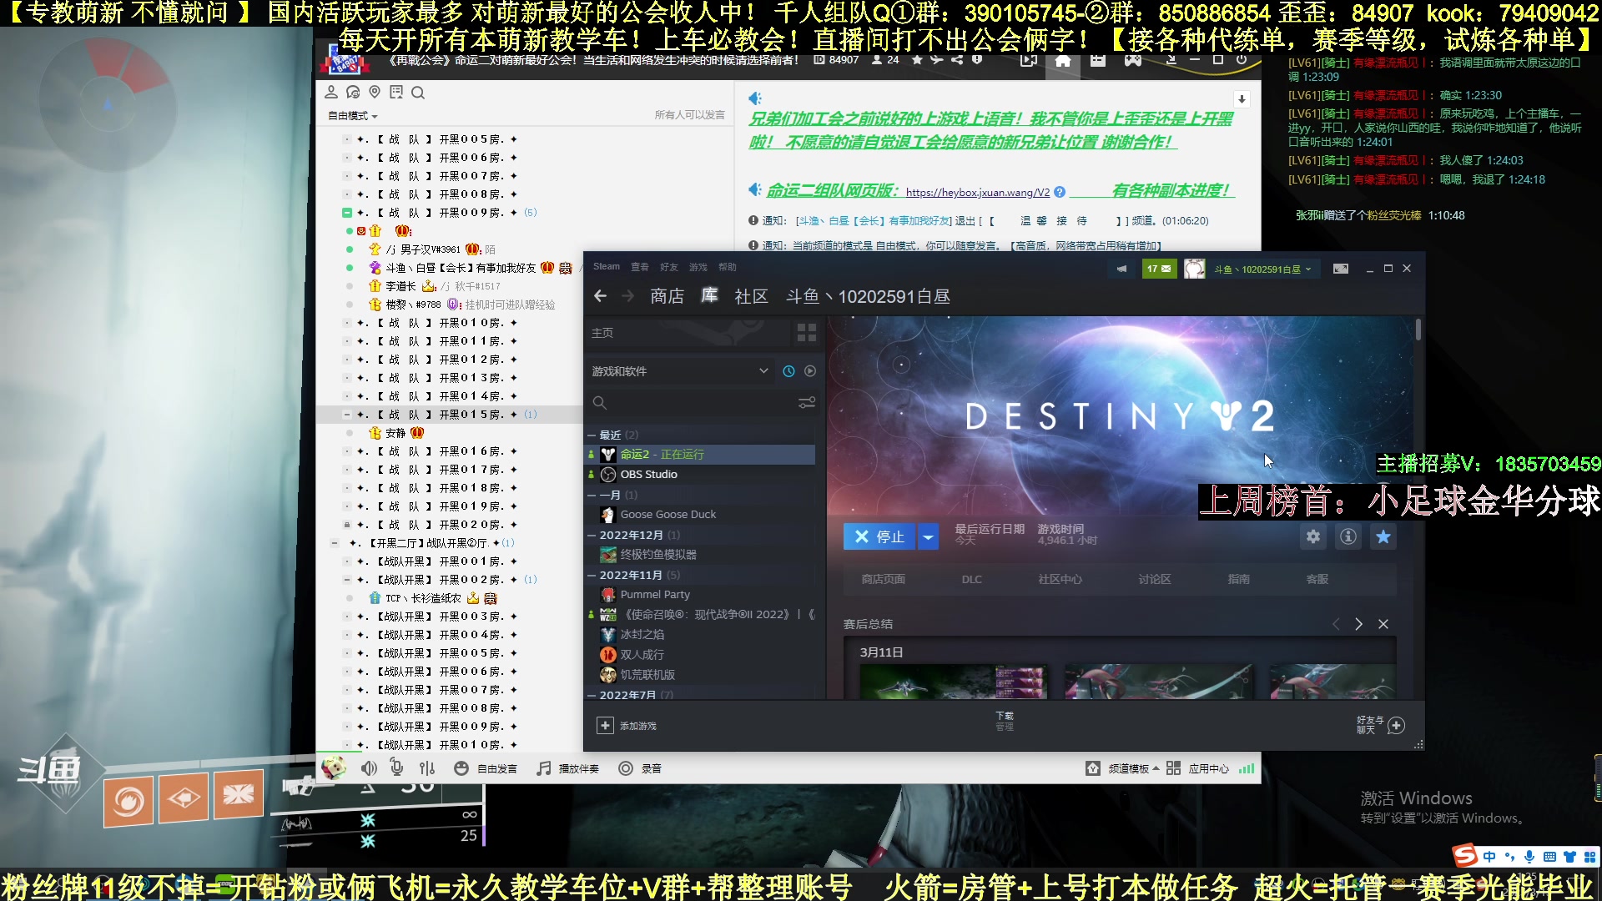
Task: Switch to 商店 tab in Steam
Action: 667,296
